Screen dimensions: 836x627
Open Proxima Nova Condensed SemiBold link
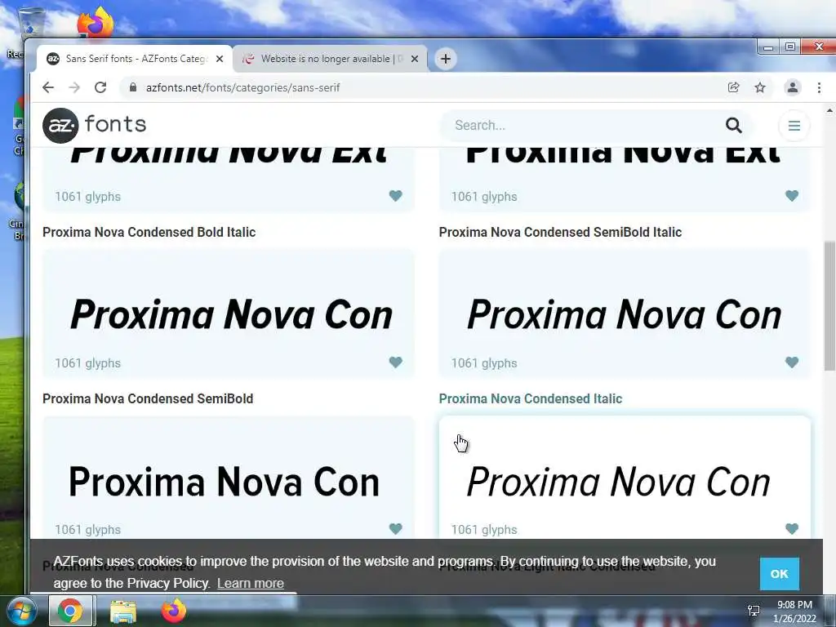[148, 398]
